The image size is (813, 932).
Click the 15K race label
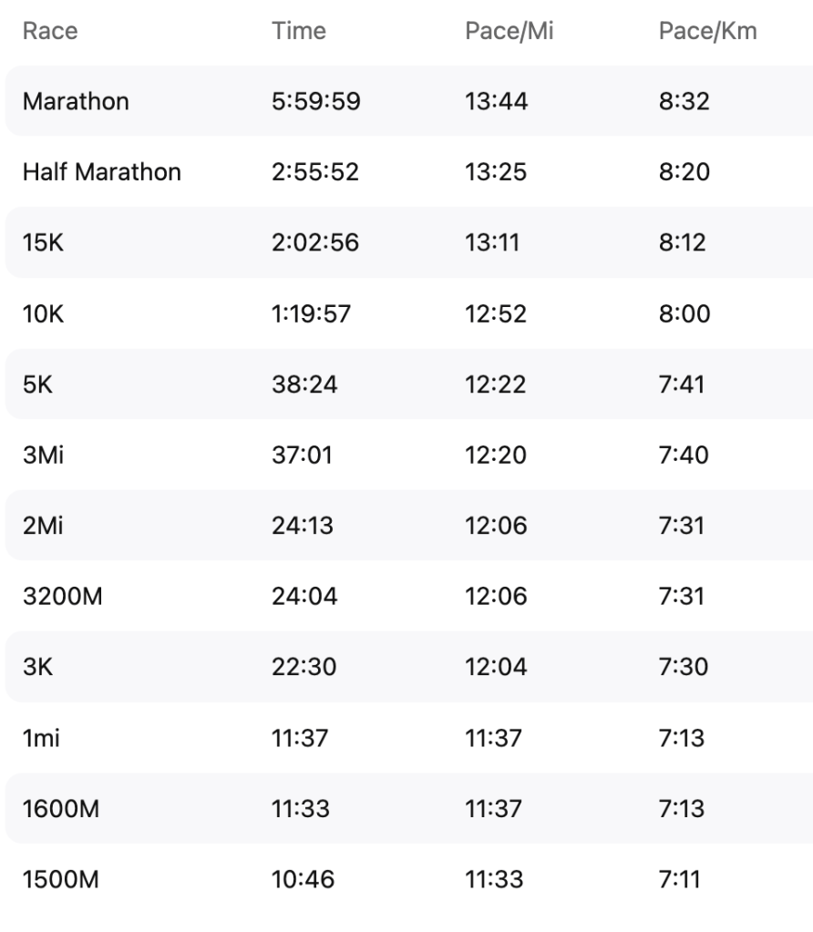(x=40, y=242)
